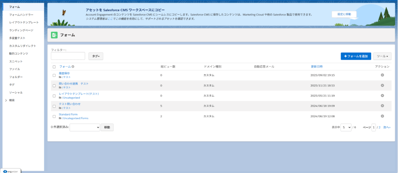
Task: Click view count 5 in テスト問い合わせ row
Action: click(x=161, y=106)
